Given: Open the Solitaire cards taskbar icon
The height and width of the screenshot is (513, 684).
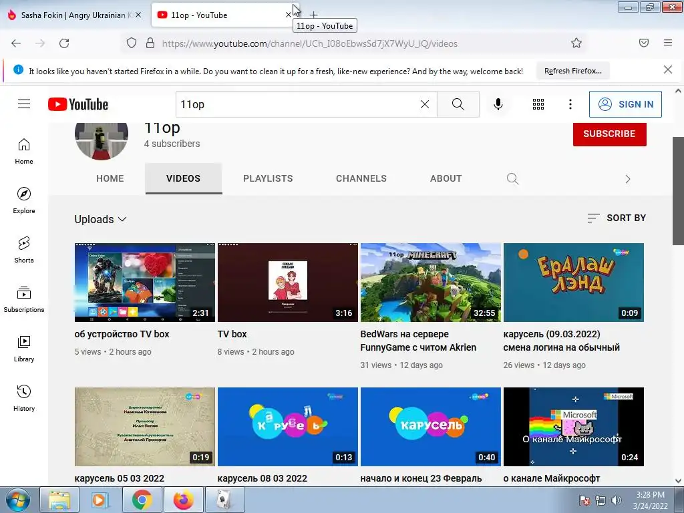Looking at the screenshot, I should click(x=224, y=500).
